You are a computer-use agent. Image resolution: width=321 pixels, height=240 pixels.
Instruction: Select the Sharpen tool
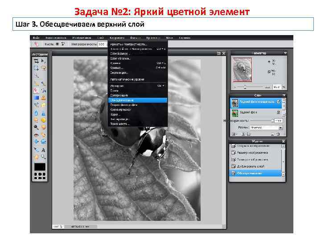pos(43,113)
